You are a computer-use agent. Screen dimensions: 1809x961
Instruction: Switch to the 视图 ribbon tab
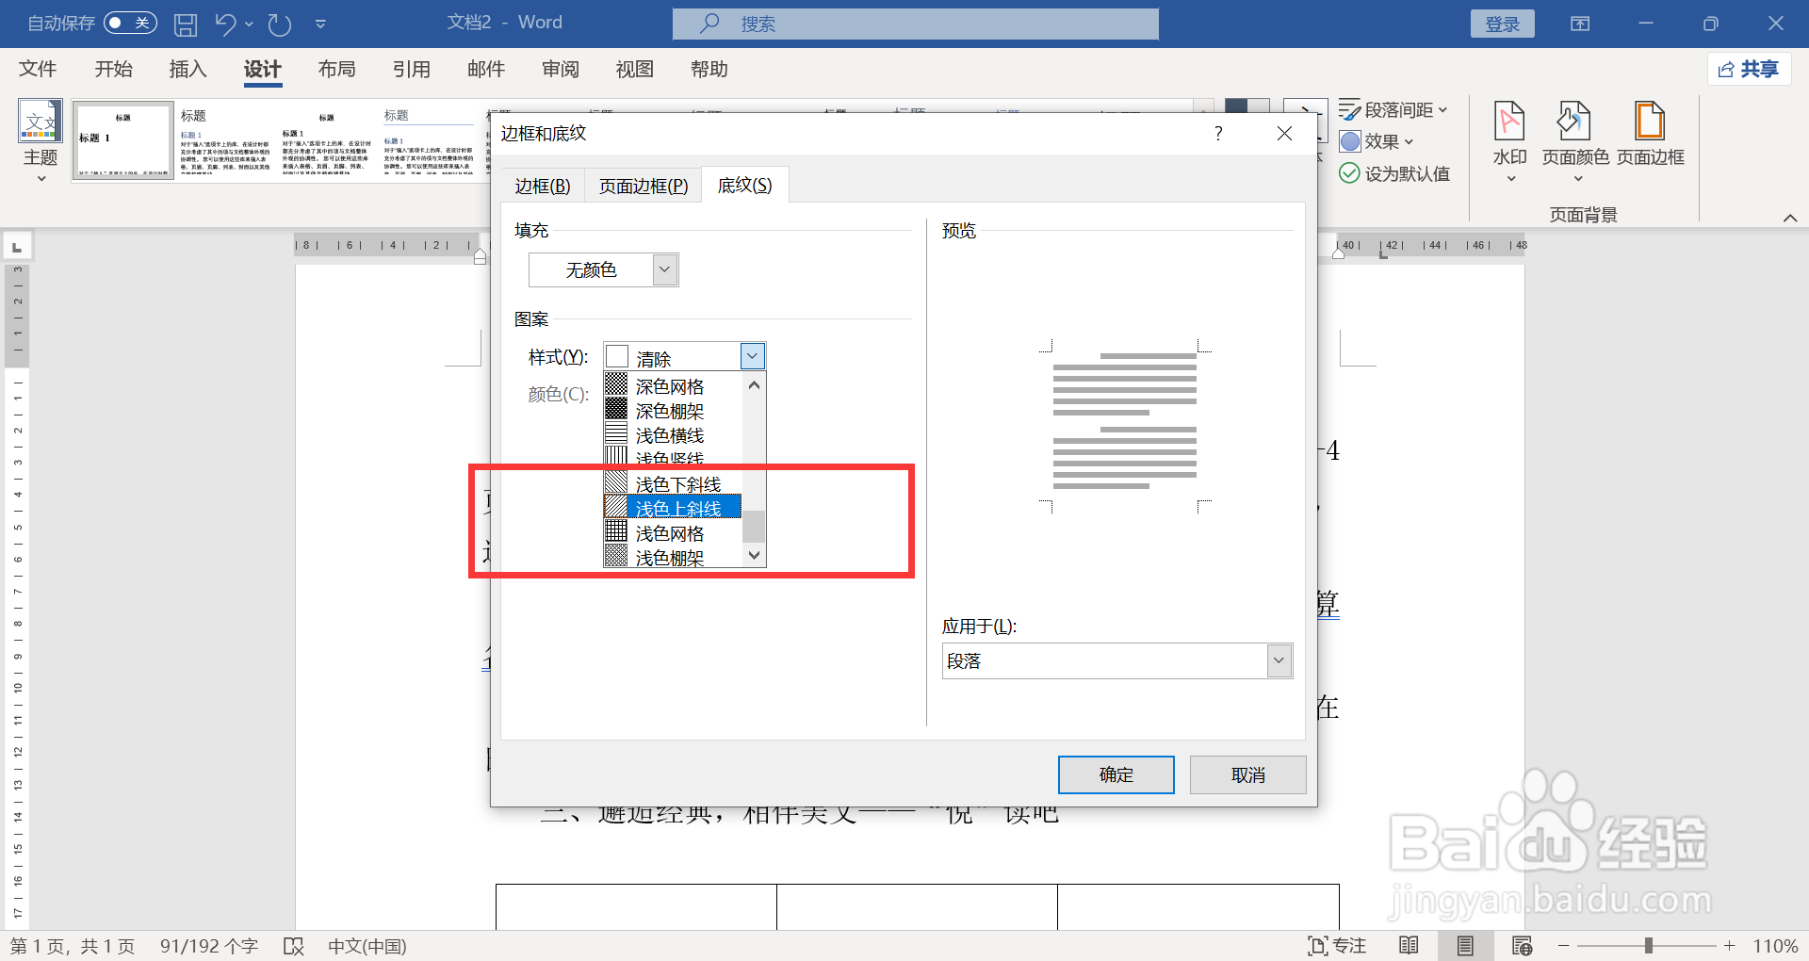(634, 69)
